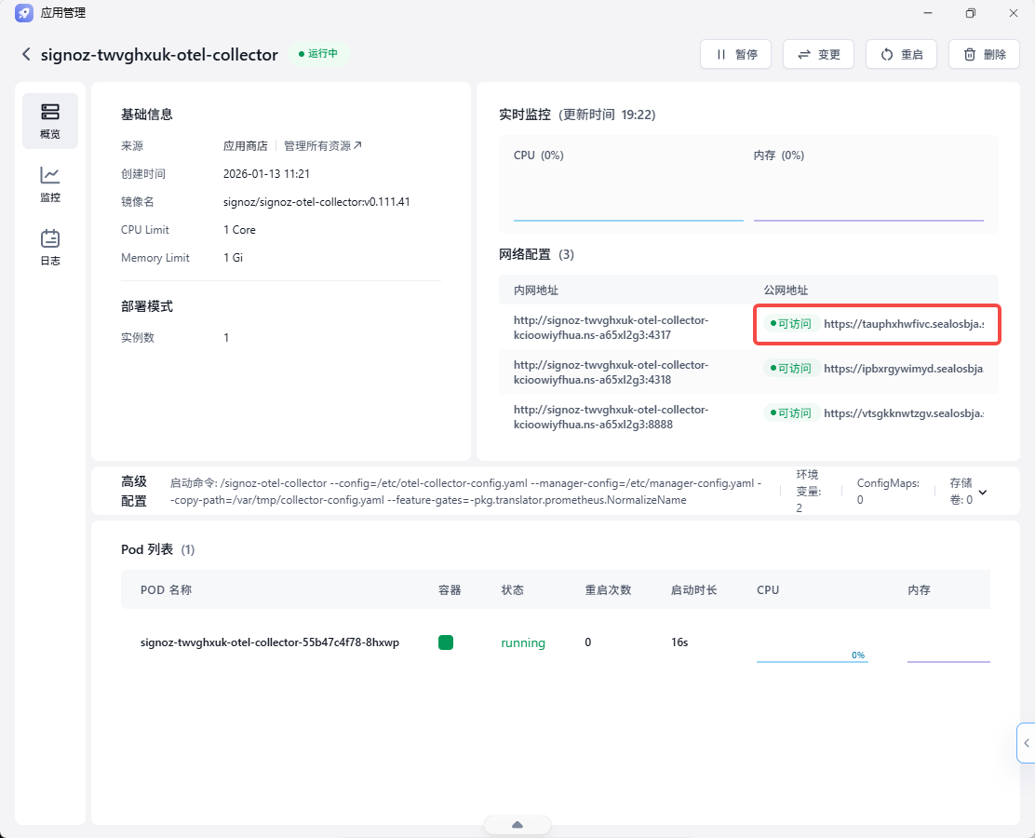
Task: Open the 监控 monitoring sidebar icon
Action: [50, 184]
